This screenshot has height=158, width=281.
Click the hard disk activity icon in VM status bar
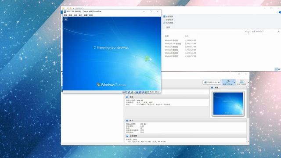click(123, 92)
